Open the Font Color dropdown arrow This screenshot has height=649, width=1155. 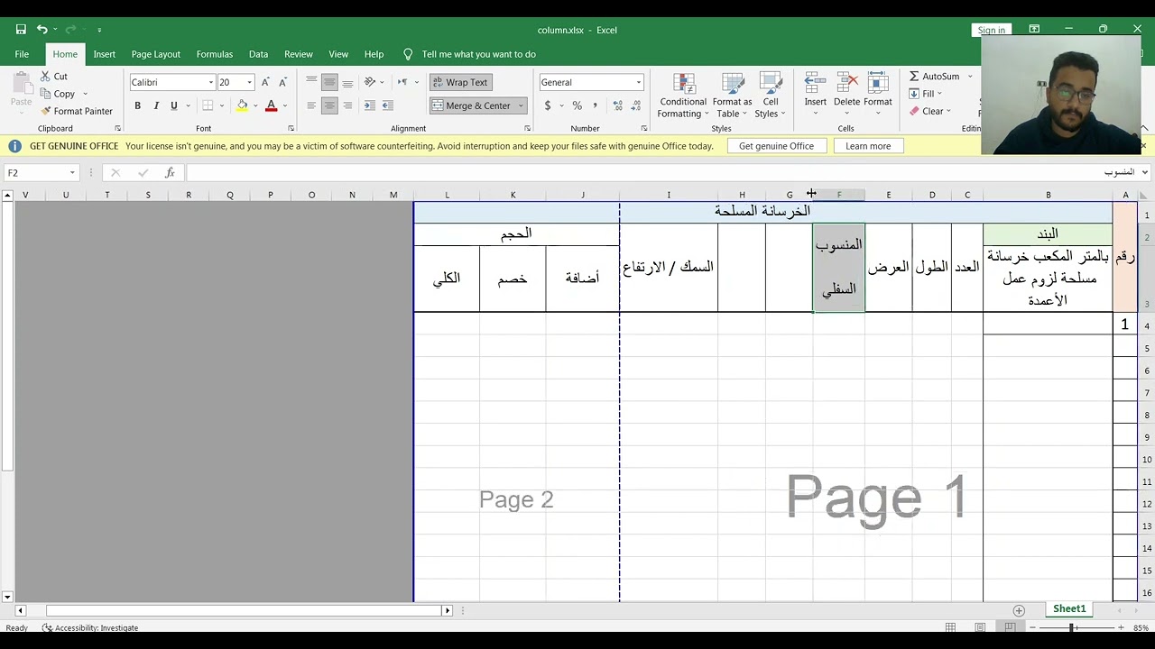284,105
